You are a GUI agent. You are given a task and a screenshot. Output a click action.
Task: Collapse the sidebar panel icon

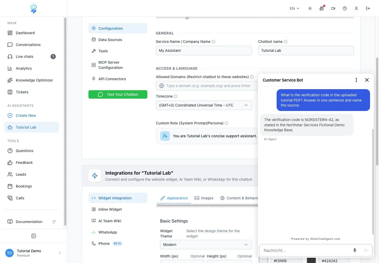(34, 236)
